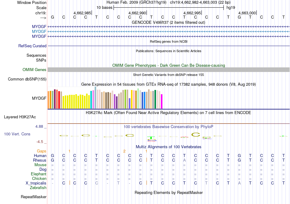290x204 pixels.
Task: Select the Layered H3K27Ac track label
Action: coord(20,117)
